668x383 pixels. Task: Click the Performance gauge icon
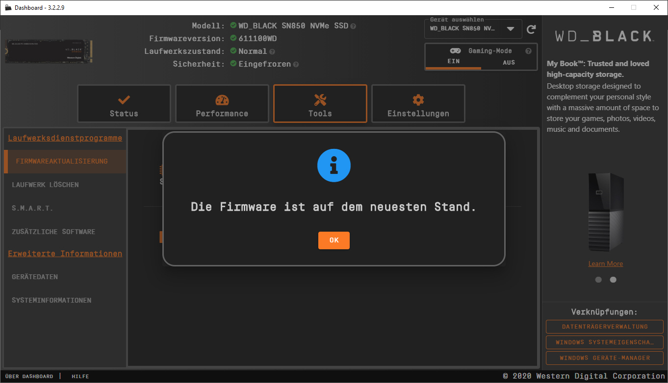(222, 100)
